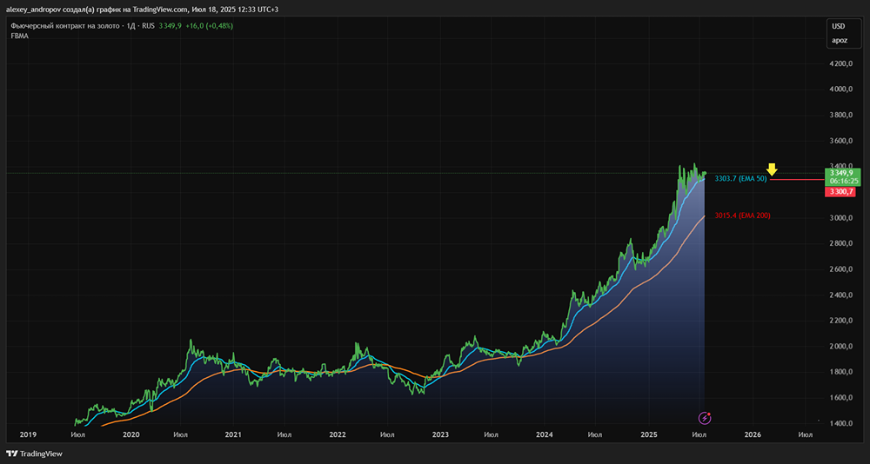This screenshot has height=464, width=870.
Task: Click the 2020 label on time axis
Action: coord(130,435)
